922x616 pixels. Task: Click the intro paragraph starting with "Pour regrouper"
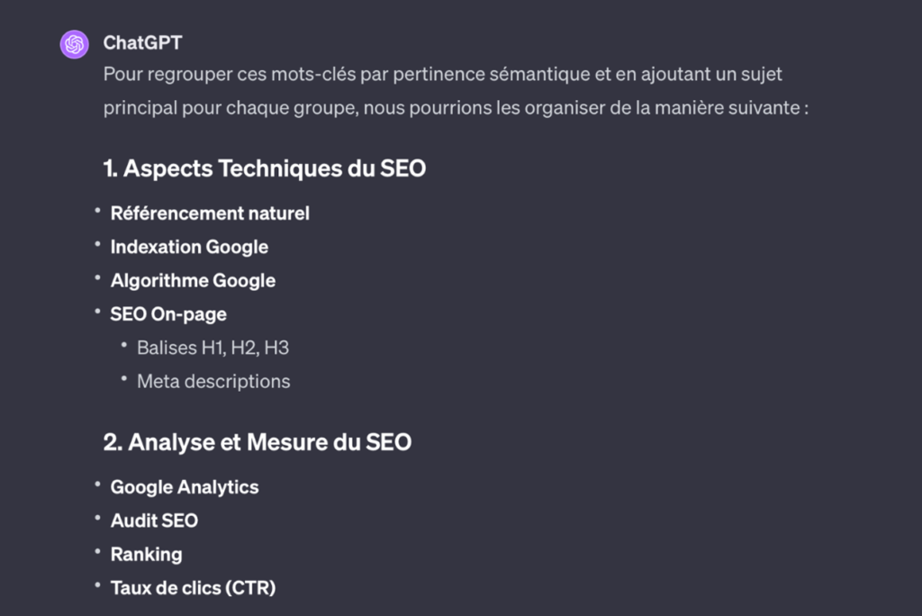441,91
